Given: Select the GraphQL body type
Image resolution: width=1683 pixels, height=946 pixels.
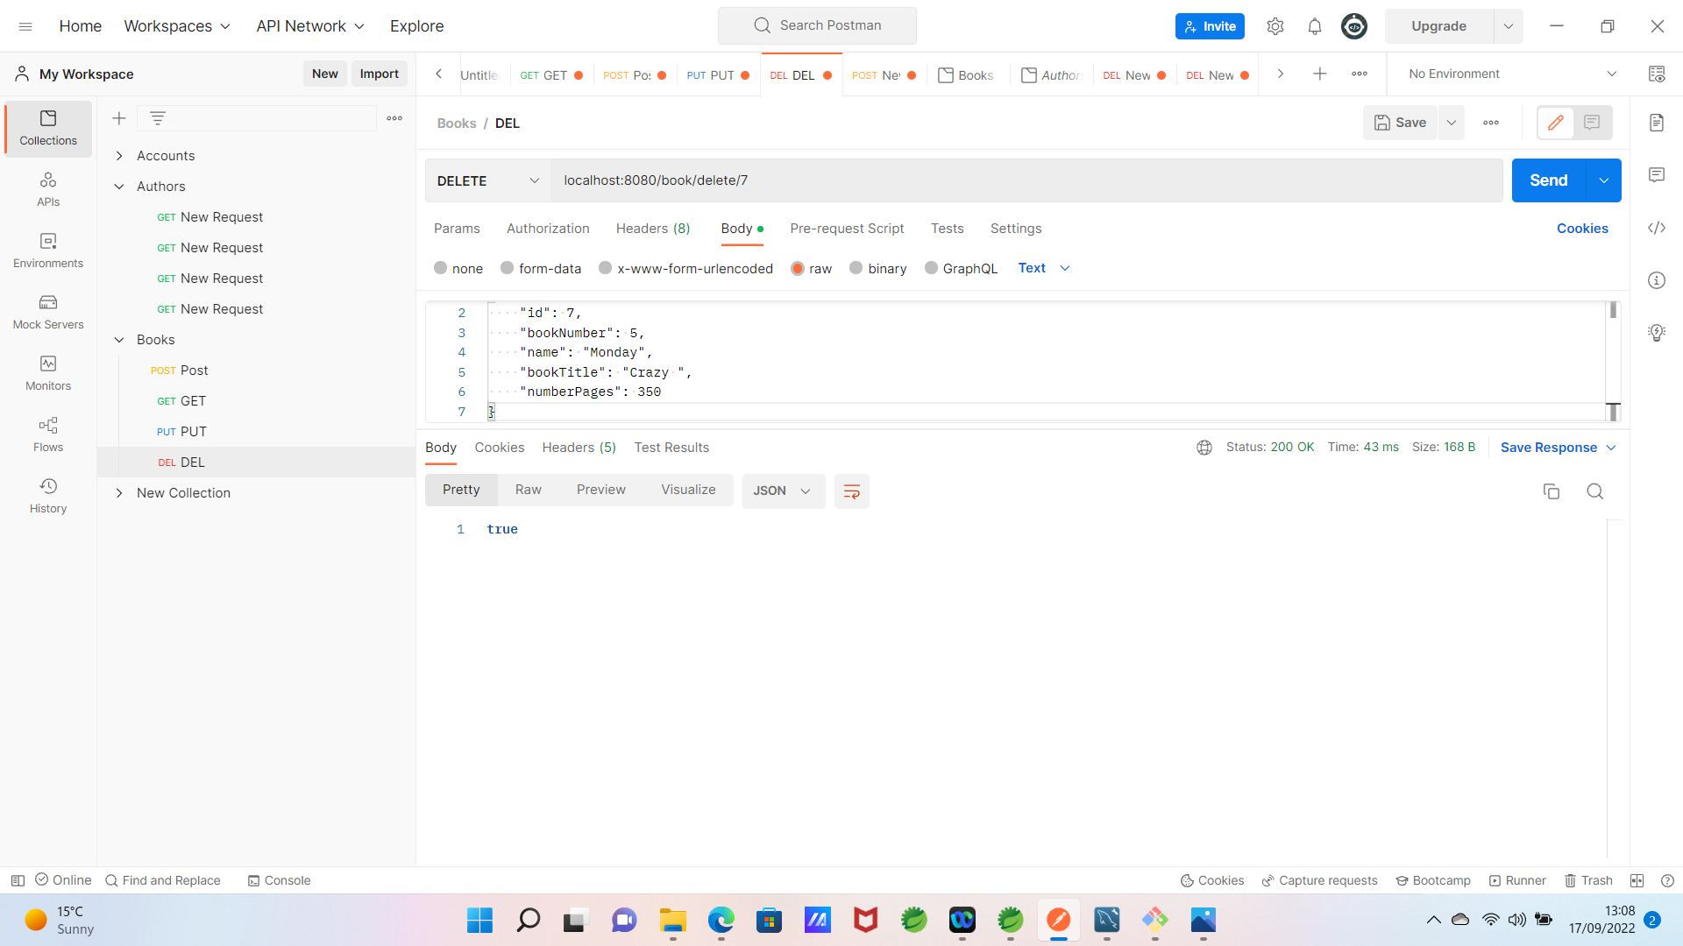Looking at the screenshot, I should pos(962,268).
